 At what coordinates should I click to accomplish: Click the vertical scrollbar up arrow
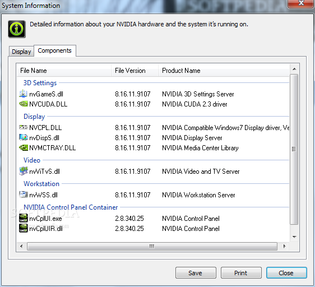tap(294, 69)
